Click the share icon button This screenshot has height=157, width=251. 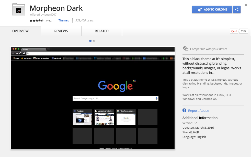(x=237, y=10)
